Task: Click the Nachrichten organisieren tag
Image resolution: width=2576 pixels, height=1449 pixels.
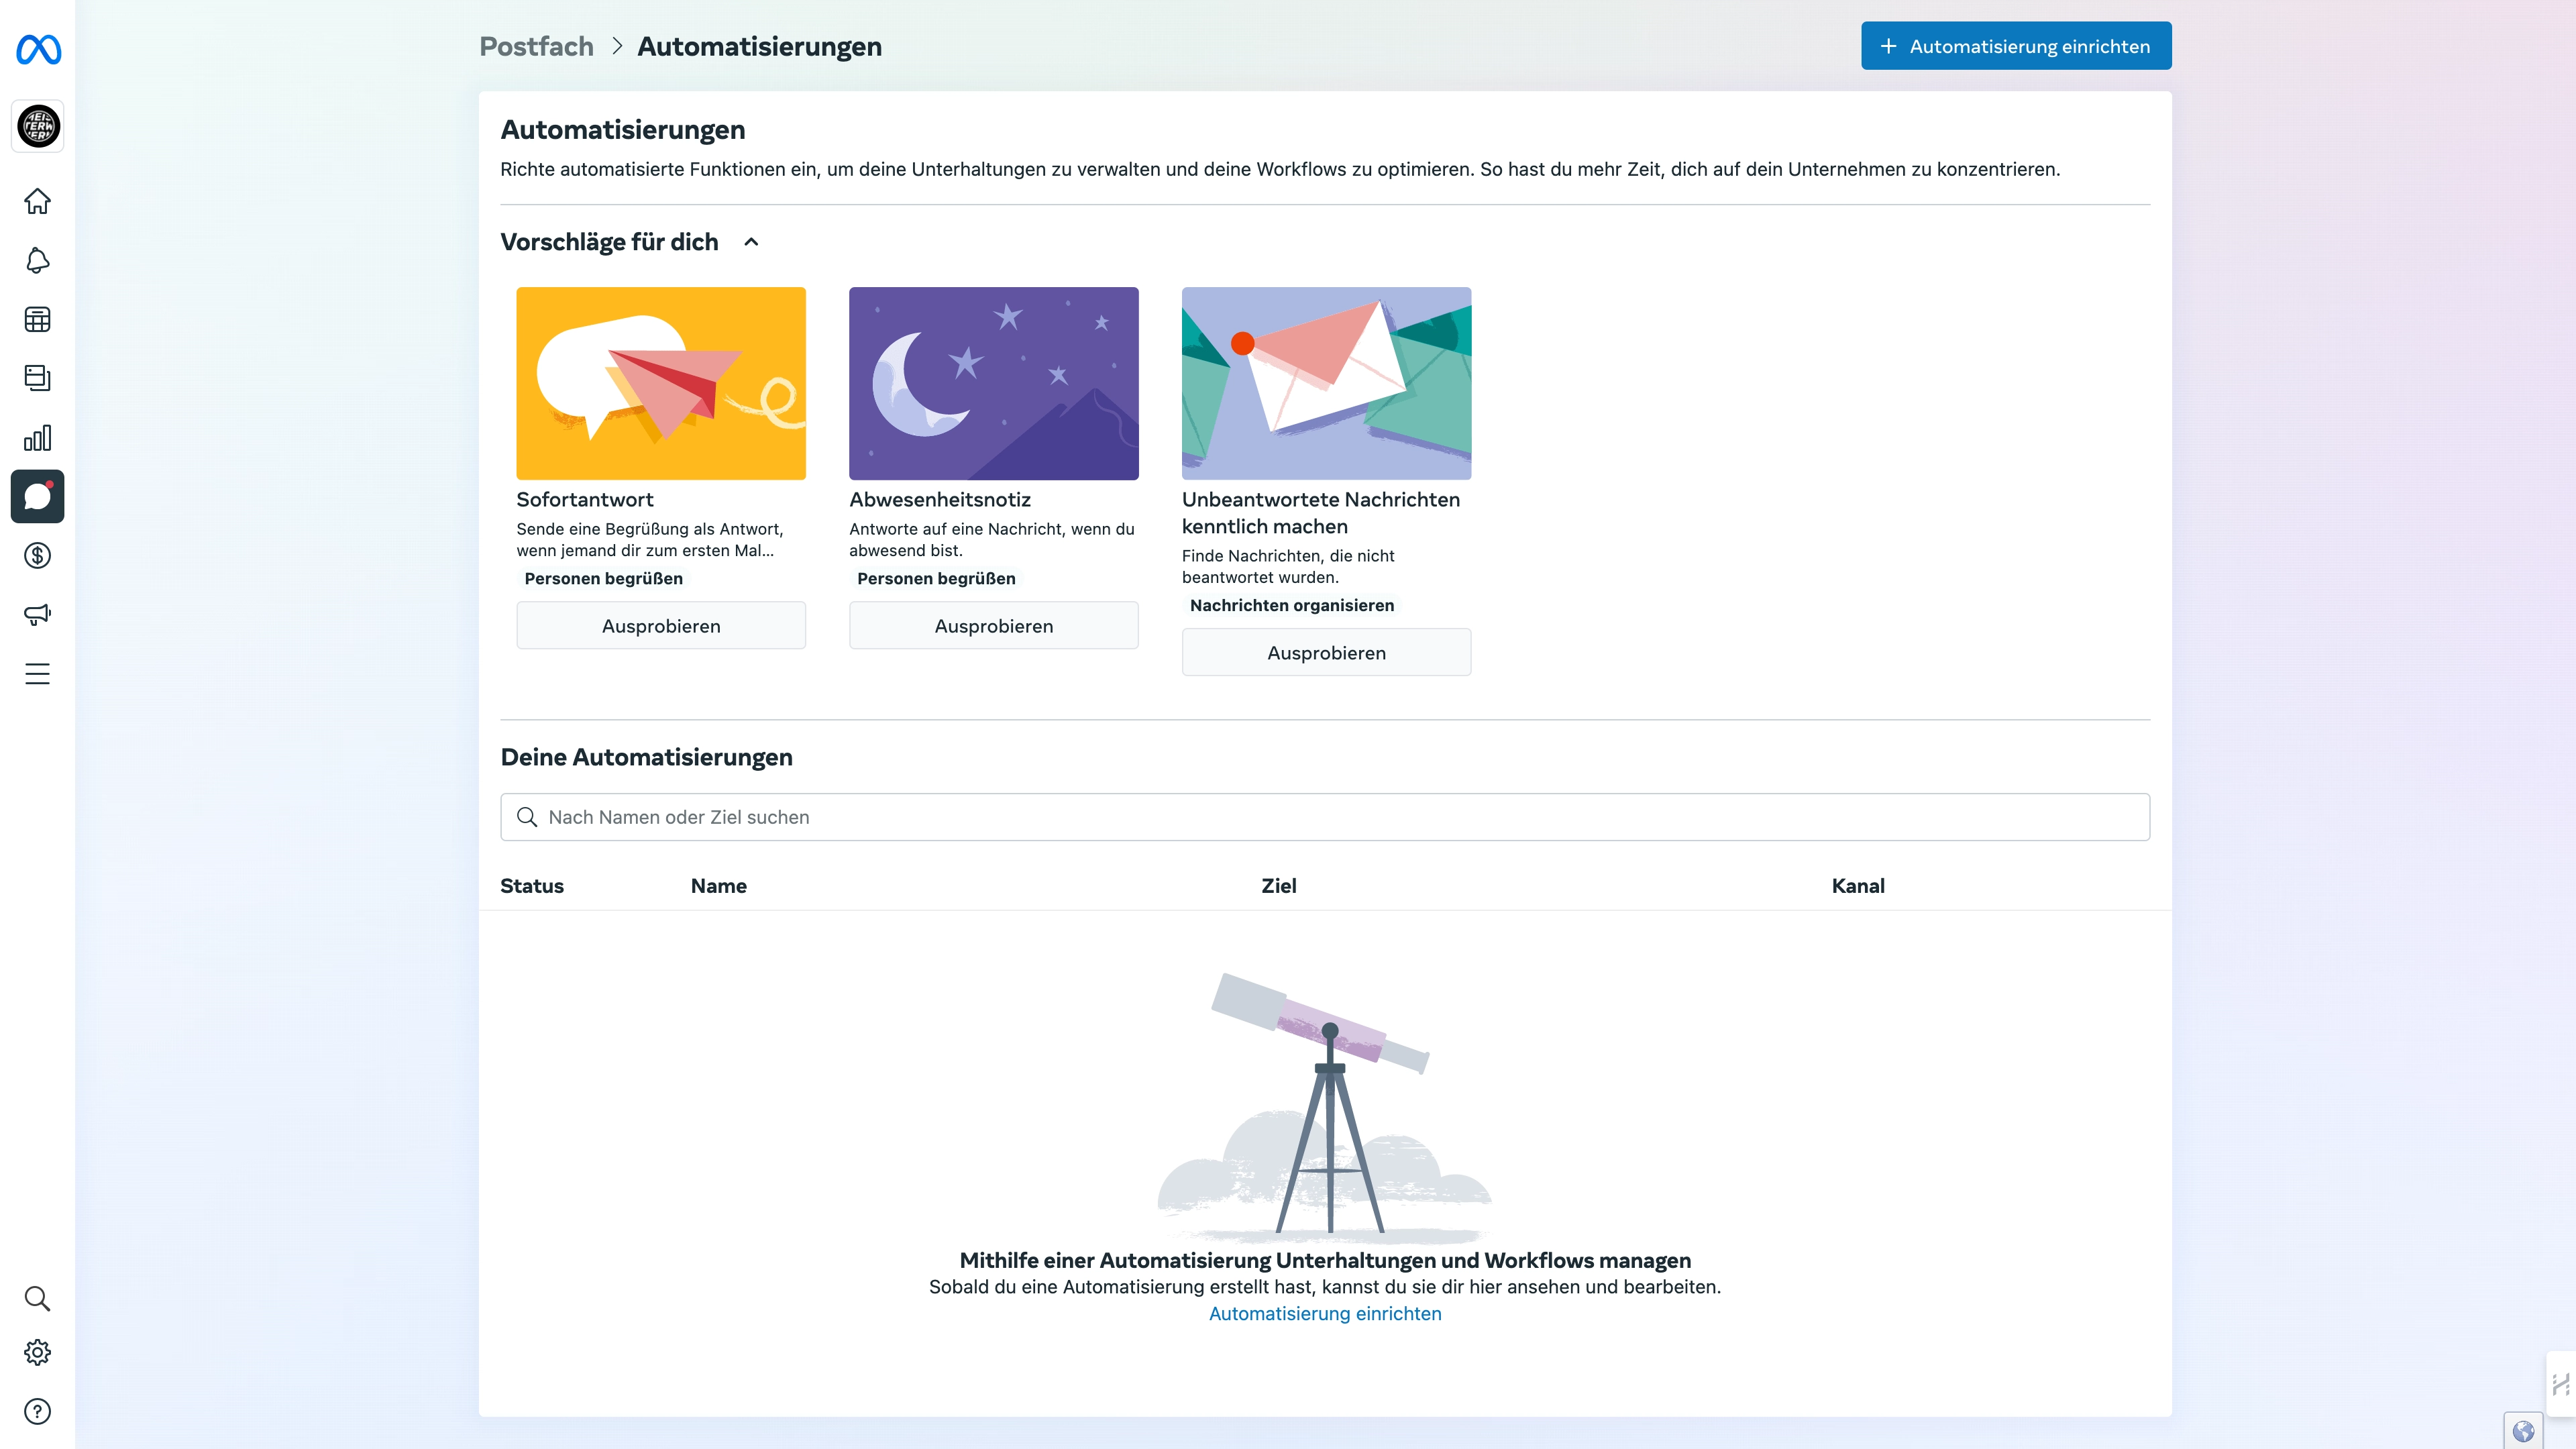Action: [x=1292, y=605]
